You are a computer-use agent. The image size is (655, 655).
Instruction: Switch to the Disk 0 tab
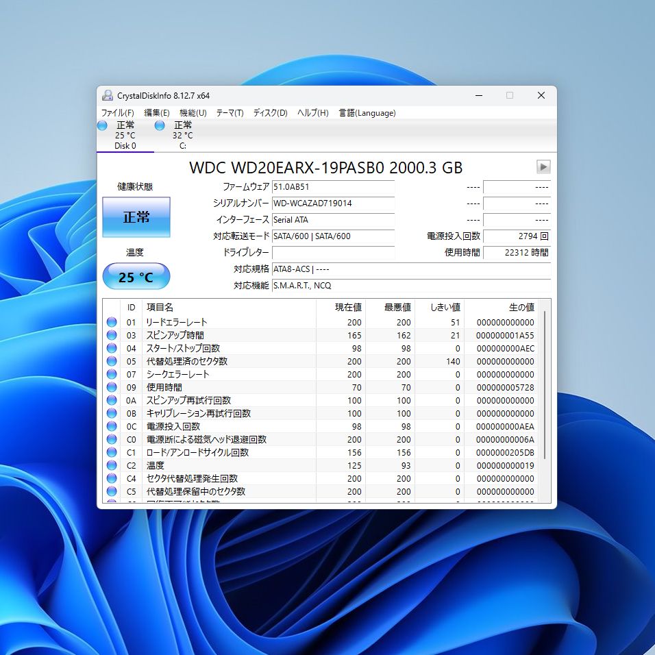(125, 135)
